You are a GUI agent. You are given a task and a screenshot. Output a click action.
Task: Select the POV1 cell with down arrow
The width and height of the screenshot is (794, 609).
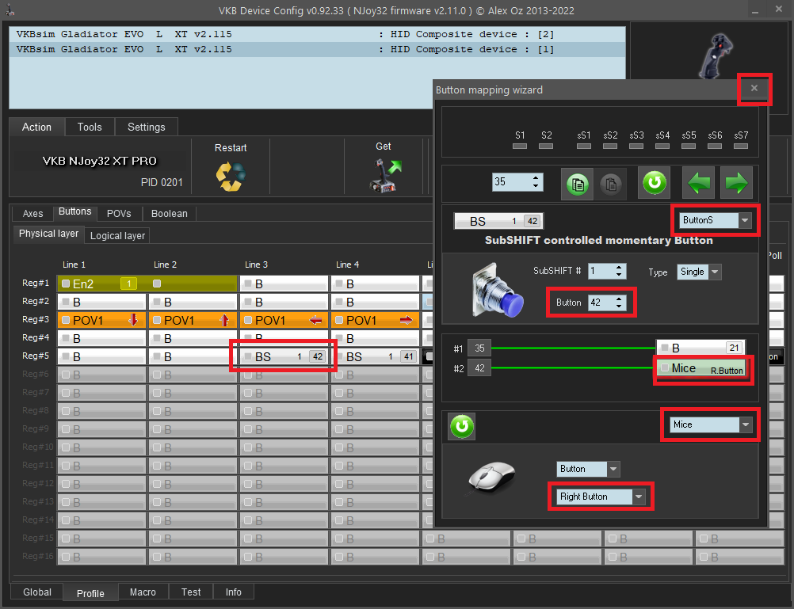tap(101, 320)
